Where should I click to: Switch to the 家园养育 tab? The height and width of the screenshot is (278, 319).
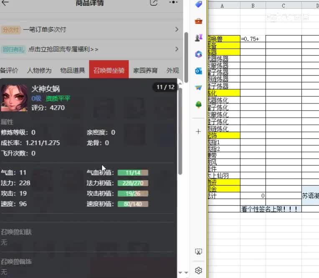[x=145, y=71]
